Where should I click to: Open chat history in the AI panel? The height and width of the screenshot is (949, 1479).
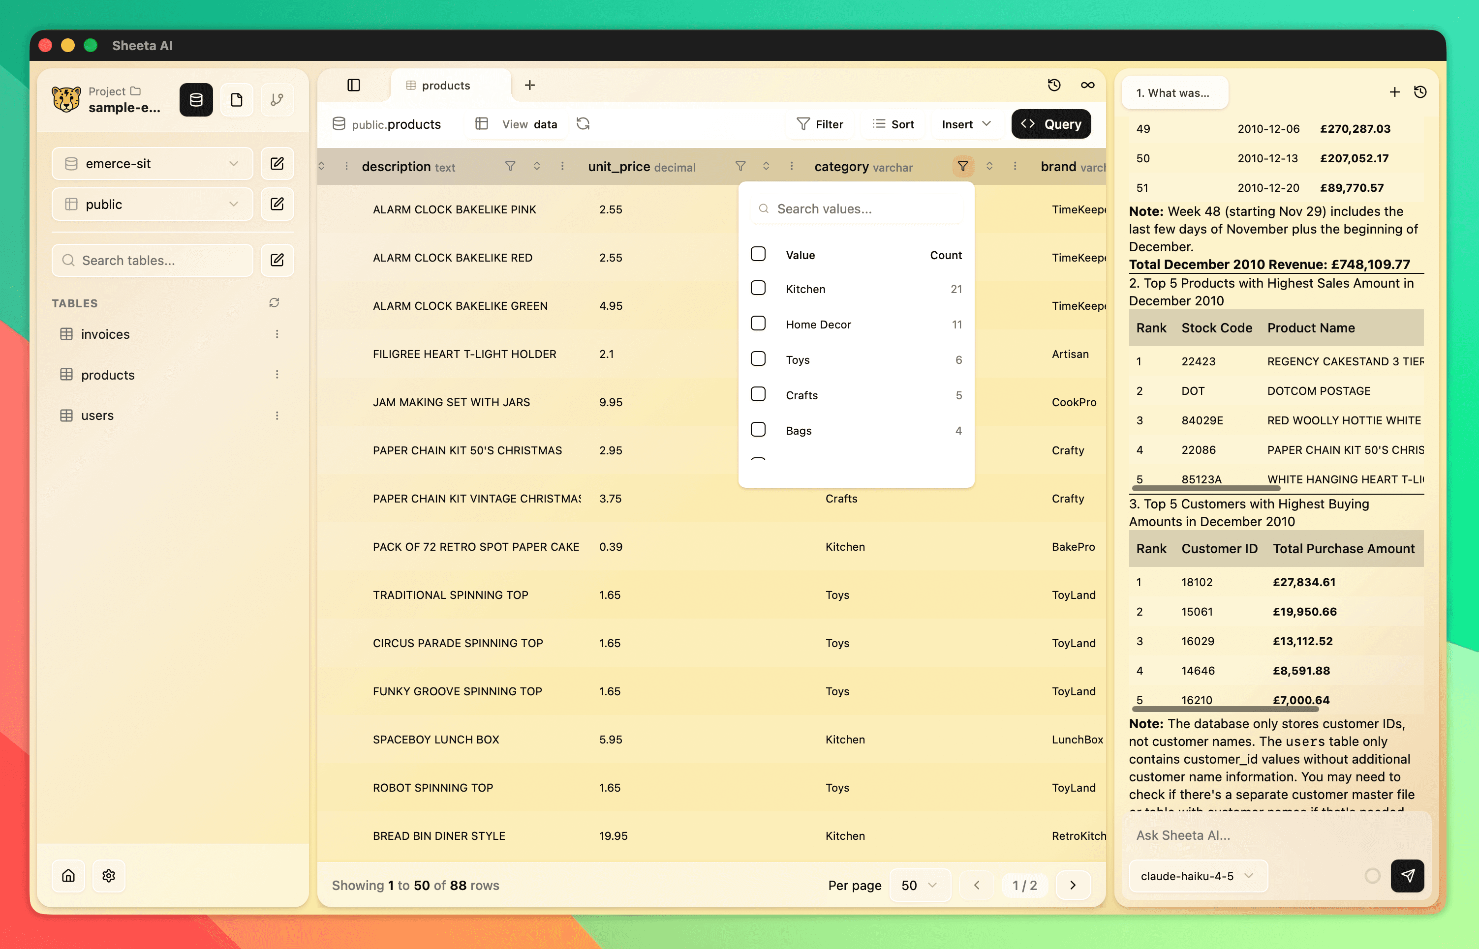point(1421,92)
